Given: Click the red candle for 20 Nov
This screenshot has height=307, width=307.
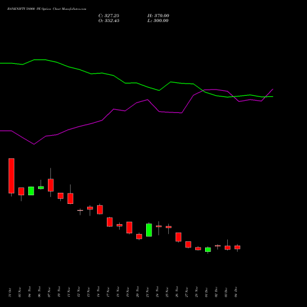Looking at the screenshot, I should coord(139,236).
